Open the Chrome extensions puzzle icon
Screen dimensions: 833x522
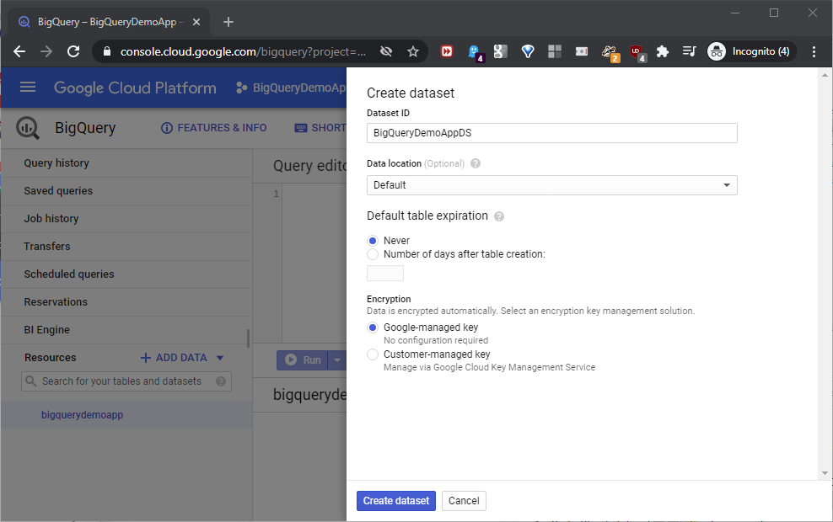pyautogui.click(x=663, y=51)
